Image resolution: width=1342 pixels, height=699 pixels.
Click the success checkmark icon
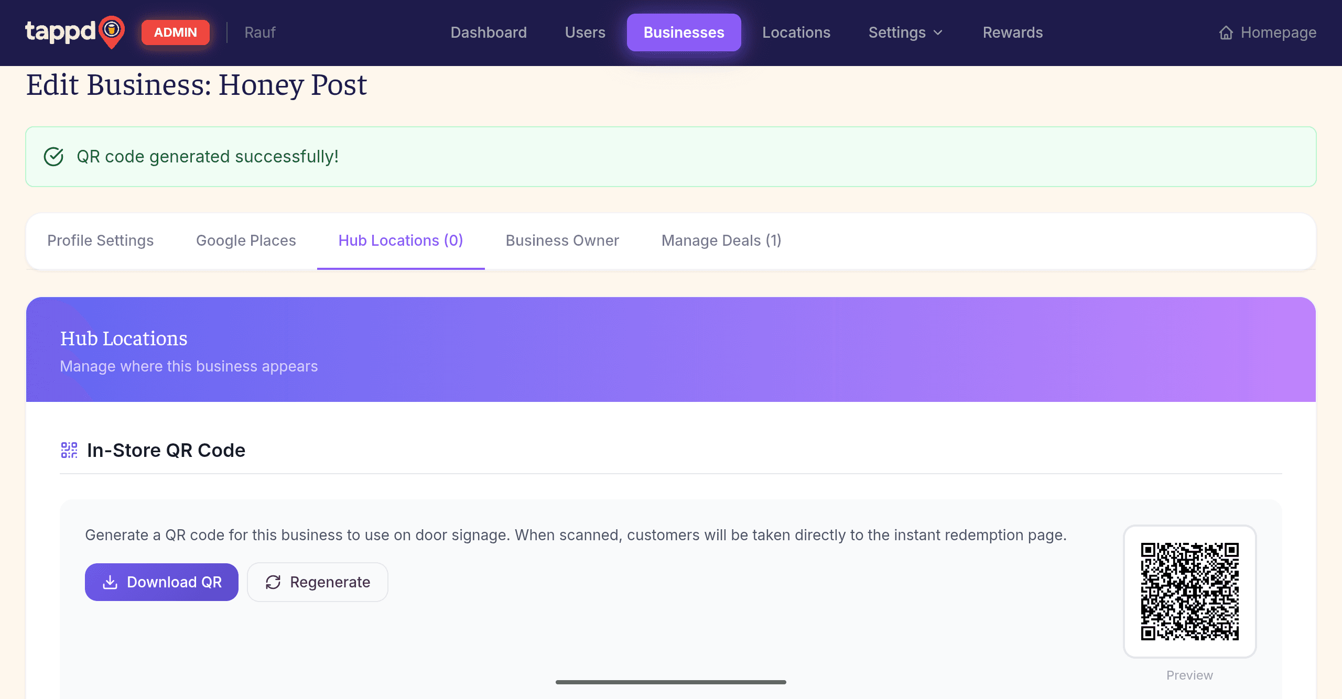pos(53,157)
